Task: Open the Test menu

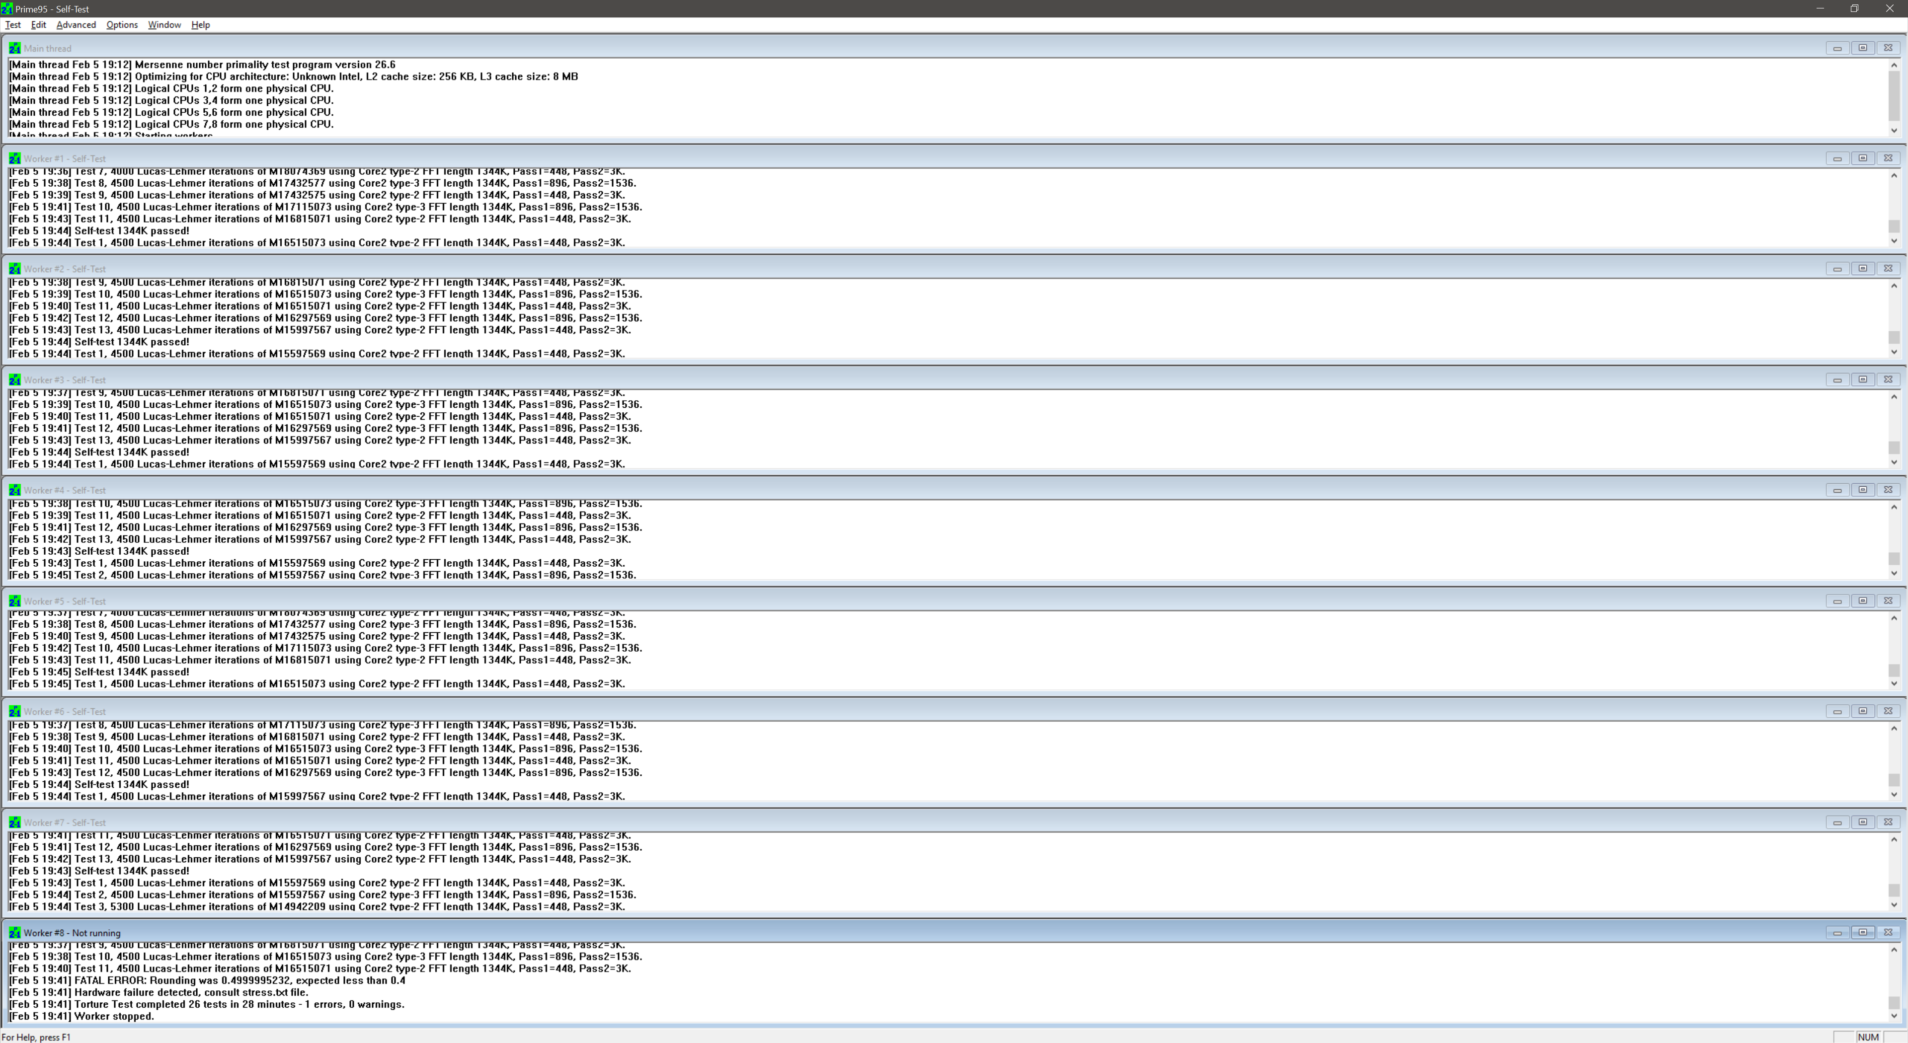Action: click(12, 24)
